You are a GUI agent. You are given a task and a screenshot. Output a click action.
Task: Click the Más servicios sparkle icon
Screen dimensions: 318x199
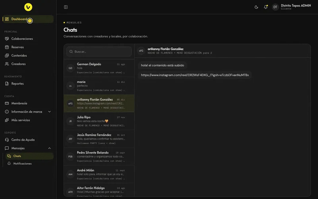point(7,120)
